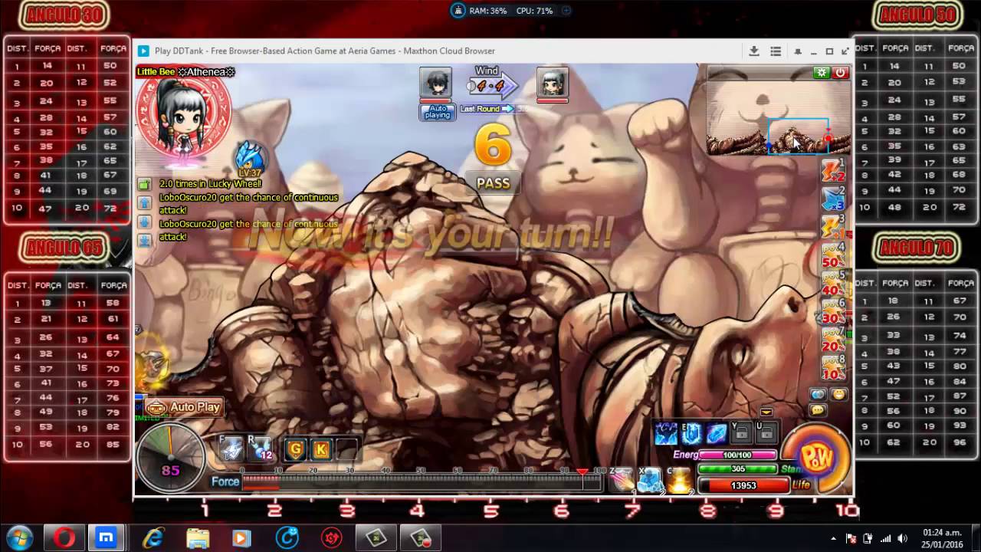Activate the x3 triple shot skill slot 2

click(x=834, y=199)
